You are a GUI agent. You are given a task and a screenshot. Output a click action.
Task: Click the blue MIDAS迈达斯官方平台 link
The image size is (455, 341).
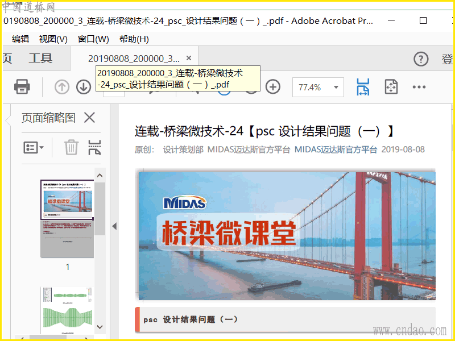(336, 149)
